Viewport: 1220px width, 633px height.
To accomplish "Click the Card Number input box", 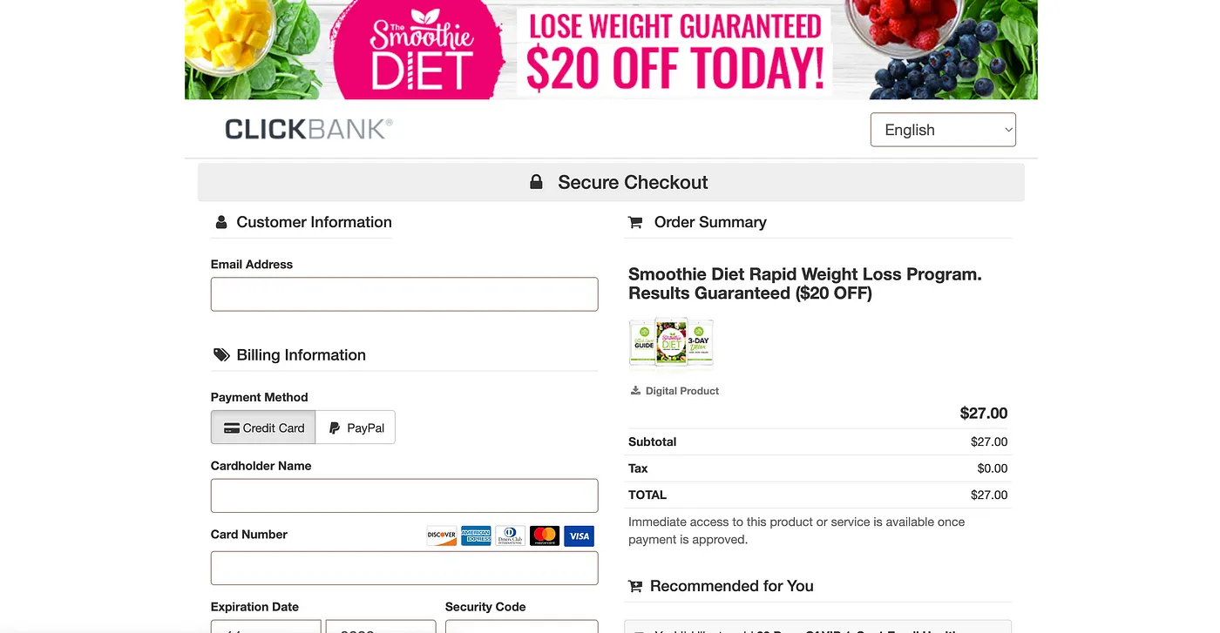I will [404, 568].
